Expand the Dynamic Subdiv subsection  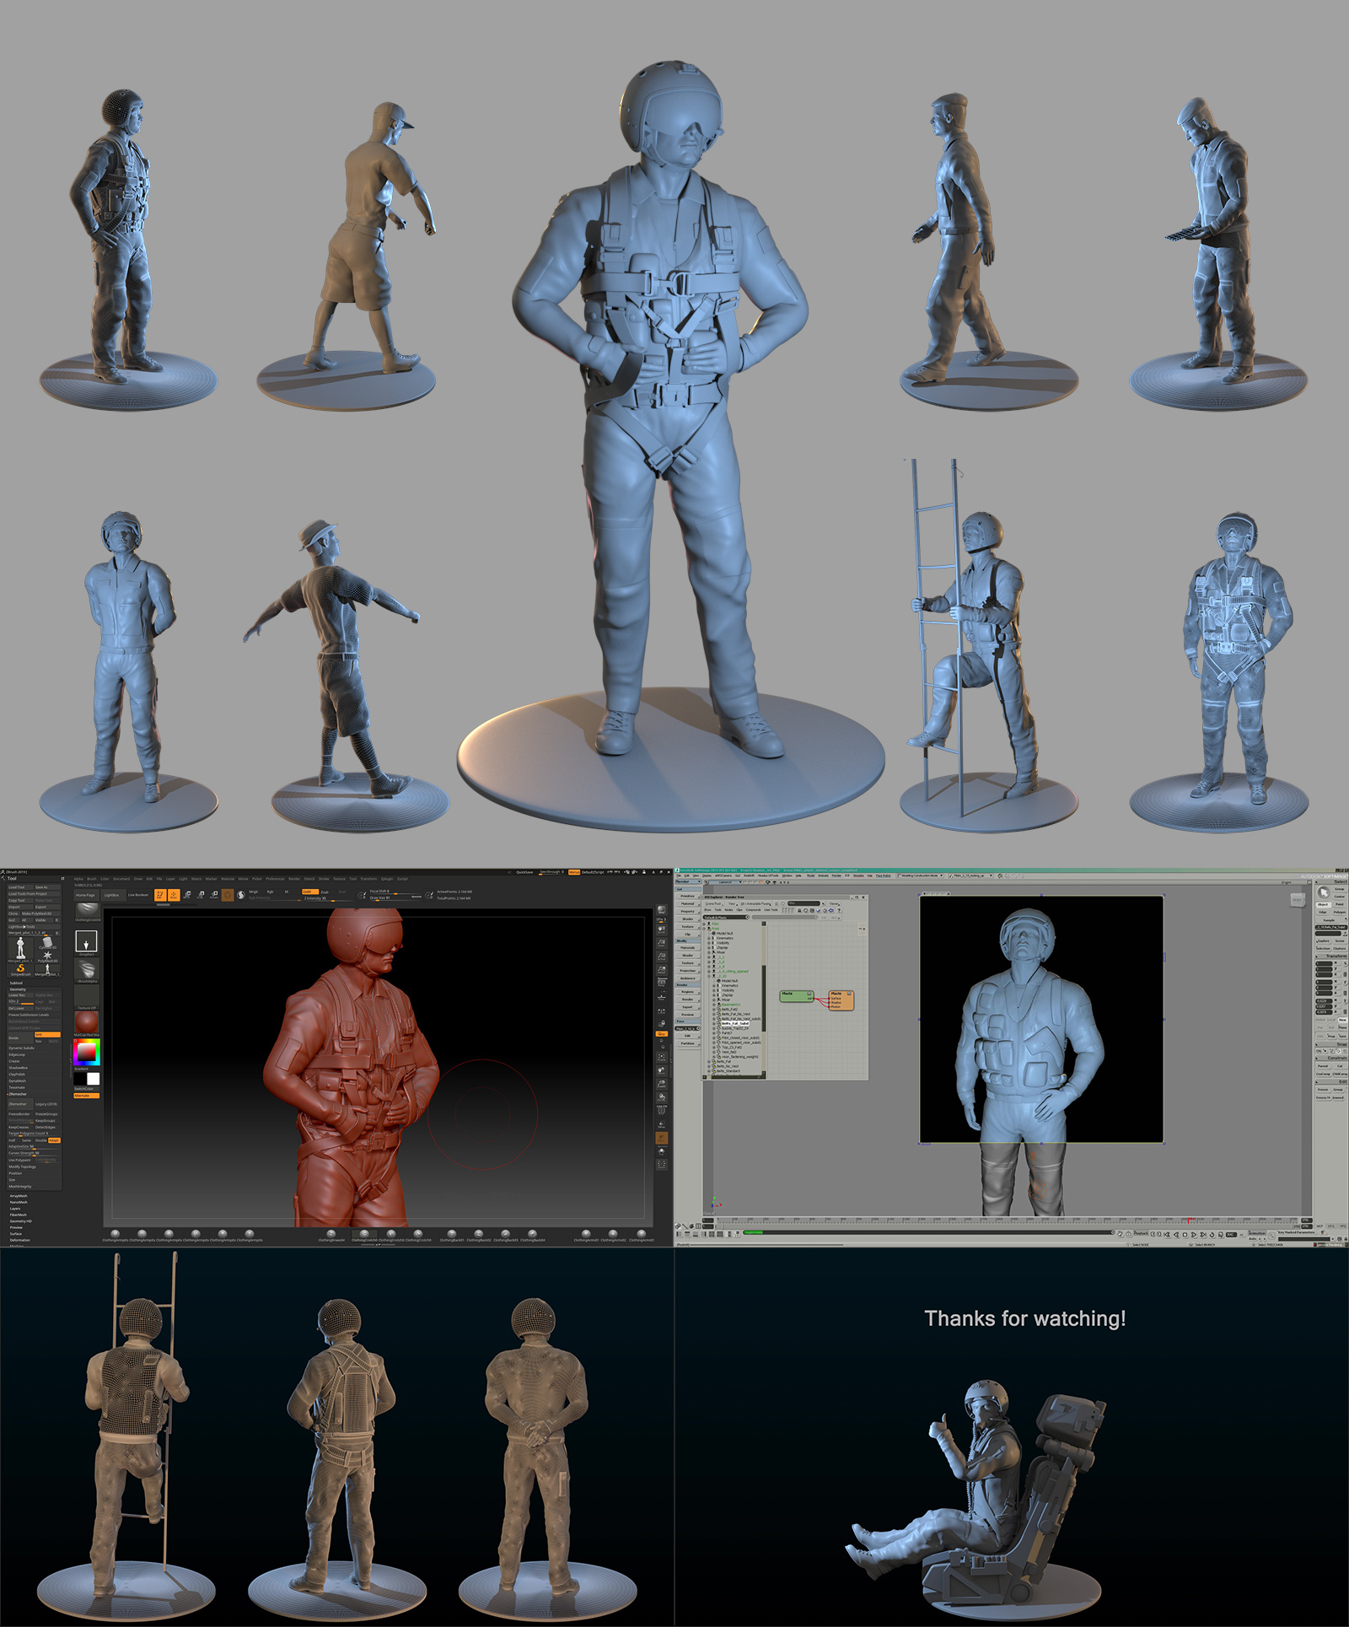point(23,1048)
